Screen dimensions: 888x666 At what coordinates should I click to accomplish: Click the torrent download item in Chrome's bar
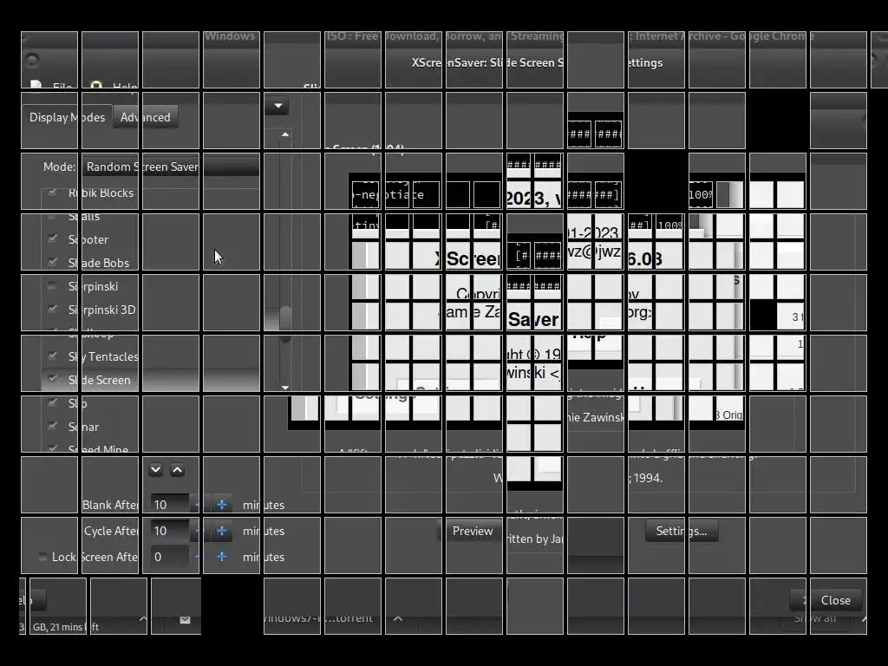[318, 617]
